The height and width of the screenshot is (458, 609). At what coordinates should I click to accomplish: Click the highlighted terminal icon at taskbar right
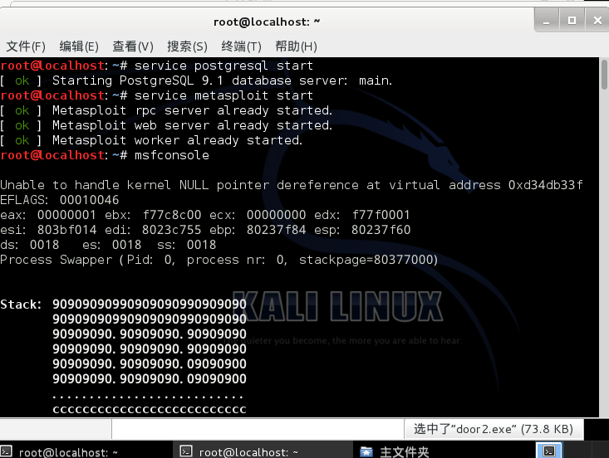pos(549,451)
